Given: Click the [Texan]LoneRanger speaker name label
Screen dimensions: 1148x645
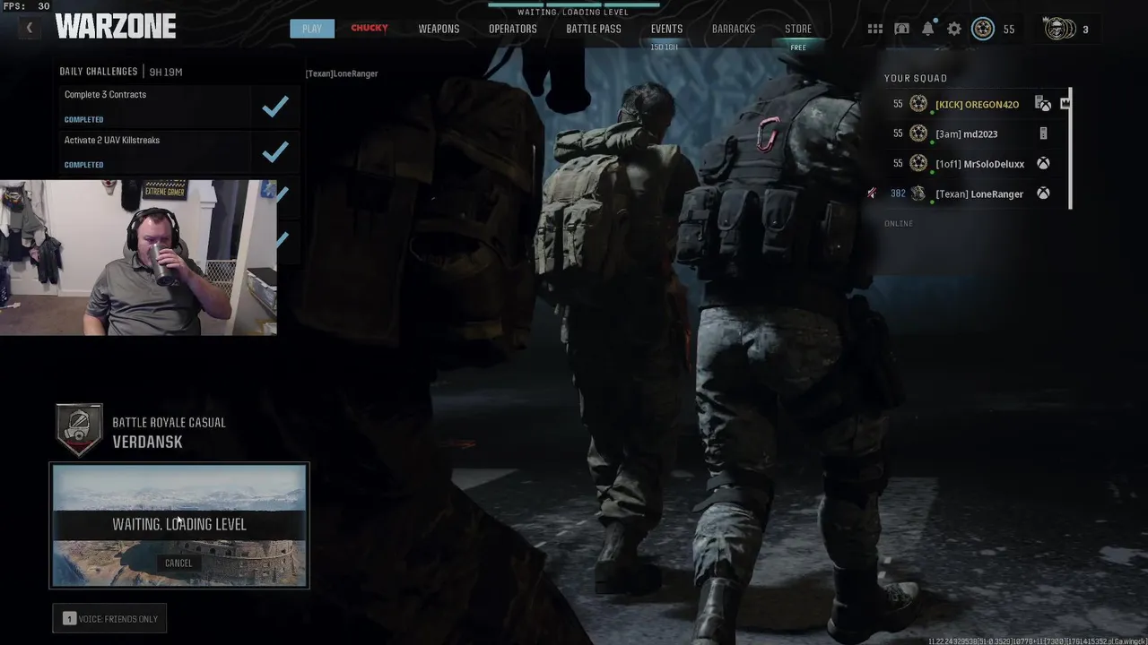Looking at the screenshot, I should coord(342,73).
